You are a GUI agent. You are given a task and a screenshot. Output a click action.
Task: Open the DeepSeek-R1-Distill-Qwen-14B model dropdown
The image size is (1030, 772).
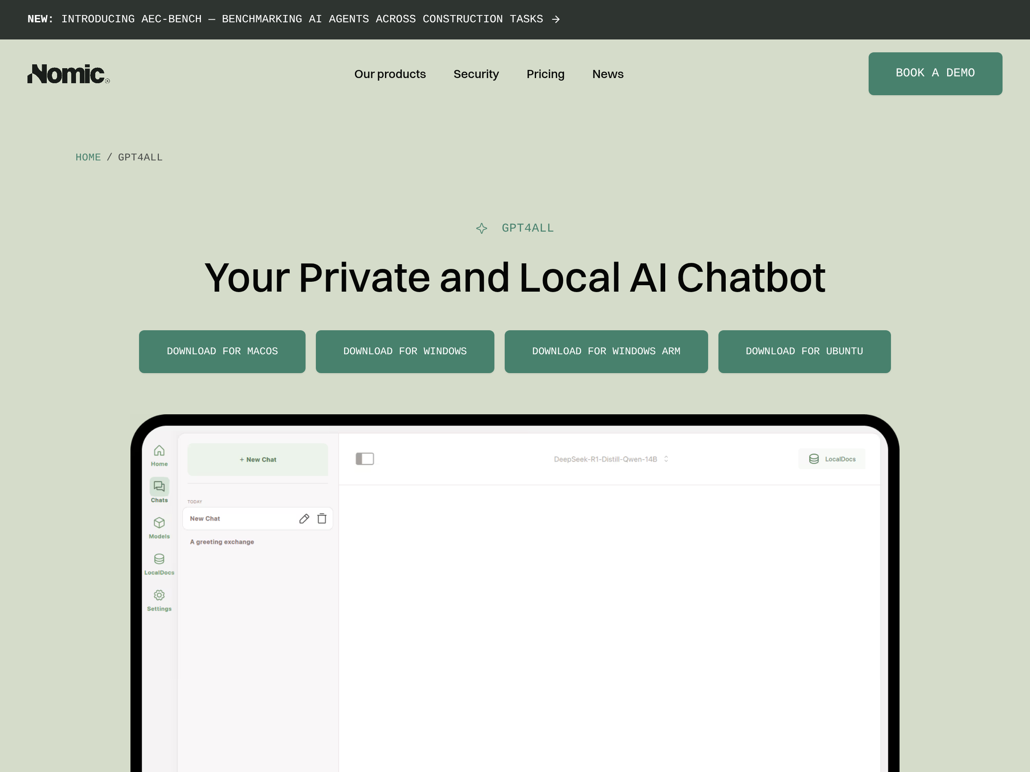(611, 459)
